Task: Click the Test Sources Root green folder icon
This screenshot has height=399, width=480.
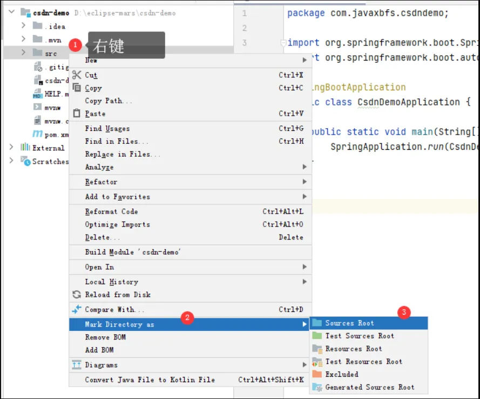Action: pyautogui.click(x=317, y=336)
